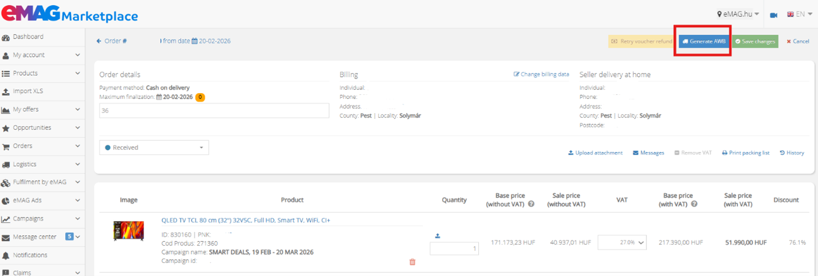Open Dashboard in the sidebar

(28, 37)
